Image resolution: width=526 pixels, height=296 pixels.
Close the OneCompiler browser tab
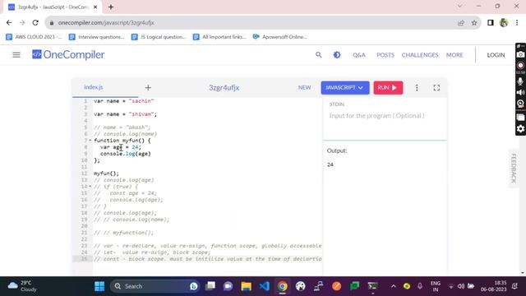(95, 7)
